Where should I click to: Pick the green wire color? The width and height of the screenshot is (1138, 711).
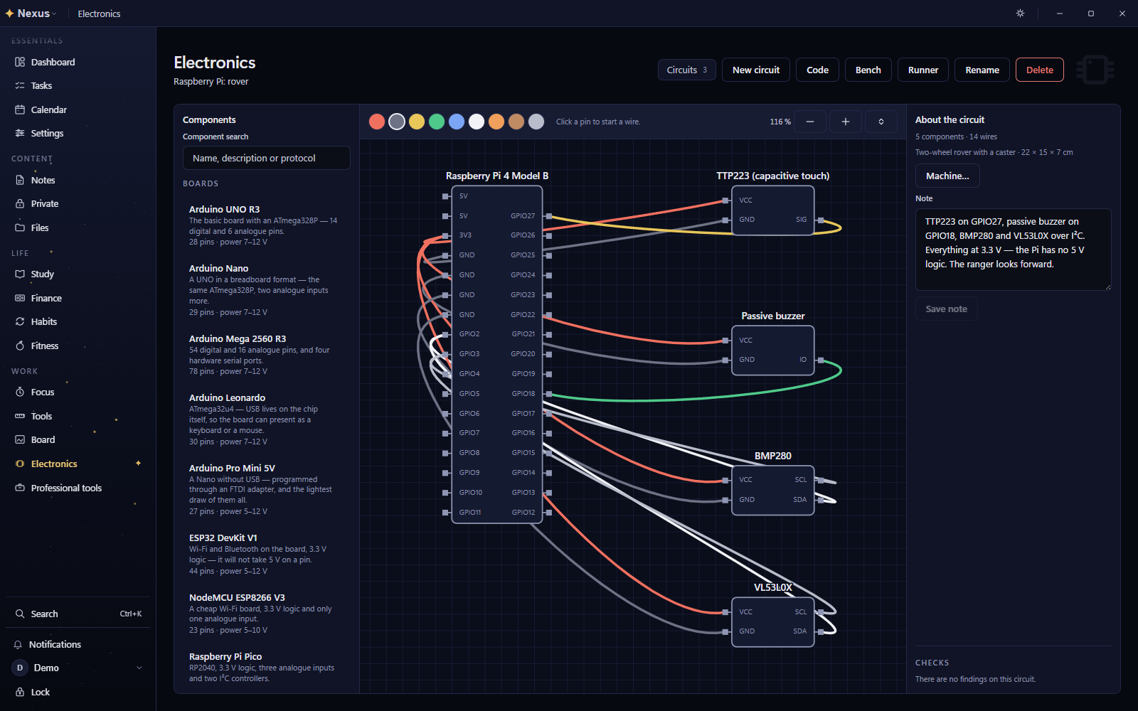click(437, 122)
